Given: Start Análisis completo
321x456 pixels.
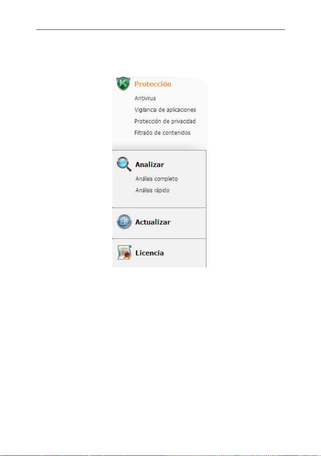Looking at the screenshot, I should [156, 179].
